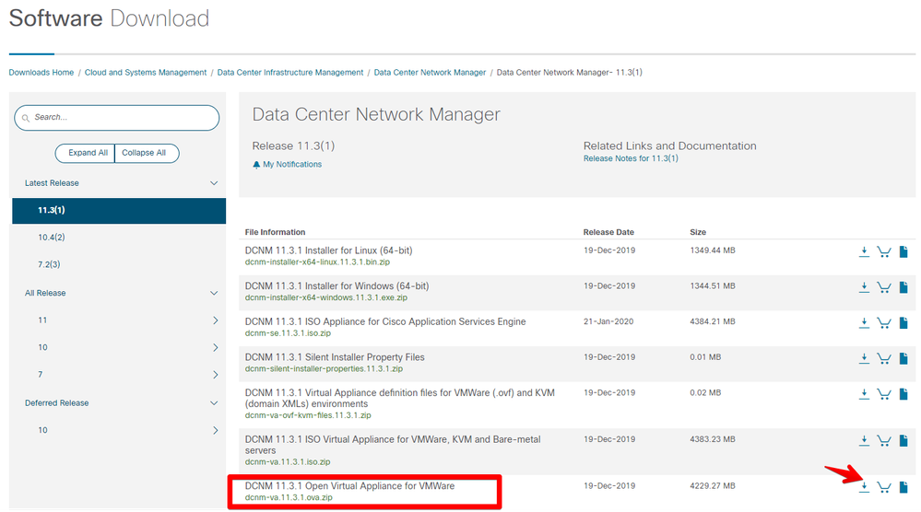Open file details for Installer for Windows
The width and height of the screenshot is (921, 512).
pos(904,287)
